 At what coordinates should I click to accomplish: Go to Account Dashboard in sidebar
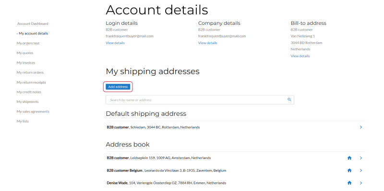[33, 23]
